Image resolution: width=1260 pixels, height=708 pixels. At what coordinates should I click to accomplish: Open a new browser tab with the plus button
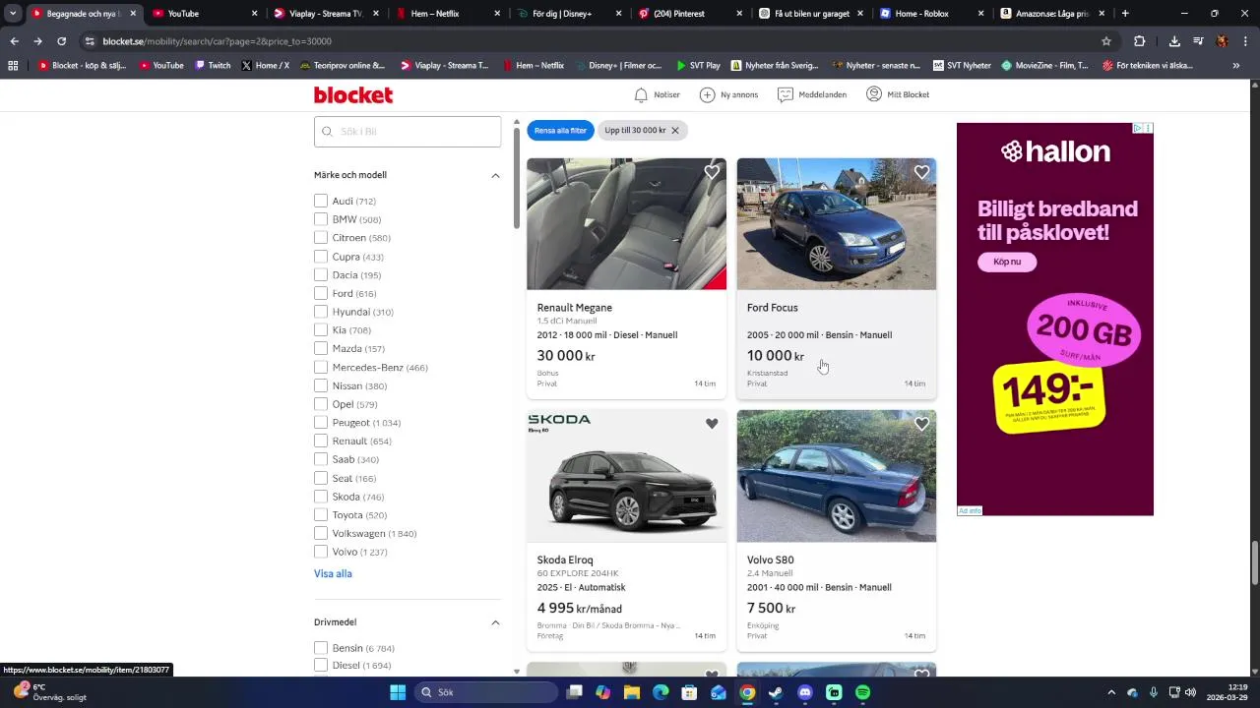click(x=1125, y=13)
